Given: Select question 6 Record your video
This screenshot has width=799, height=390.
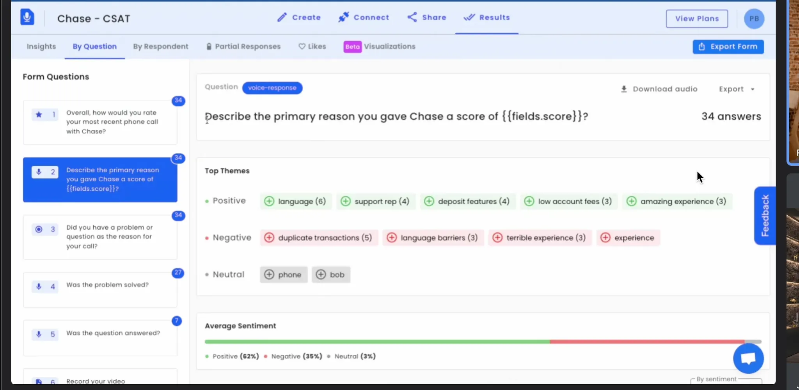Looking at the screenshot, I should click(100, 377).
